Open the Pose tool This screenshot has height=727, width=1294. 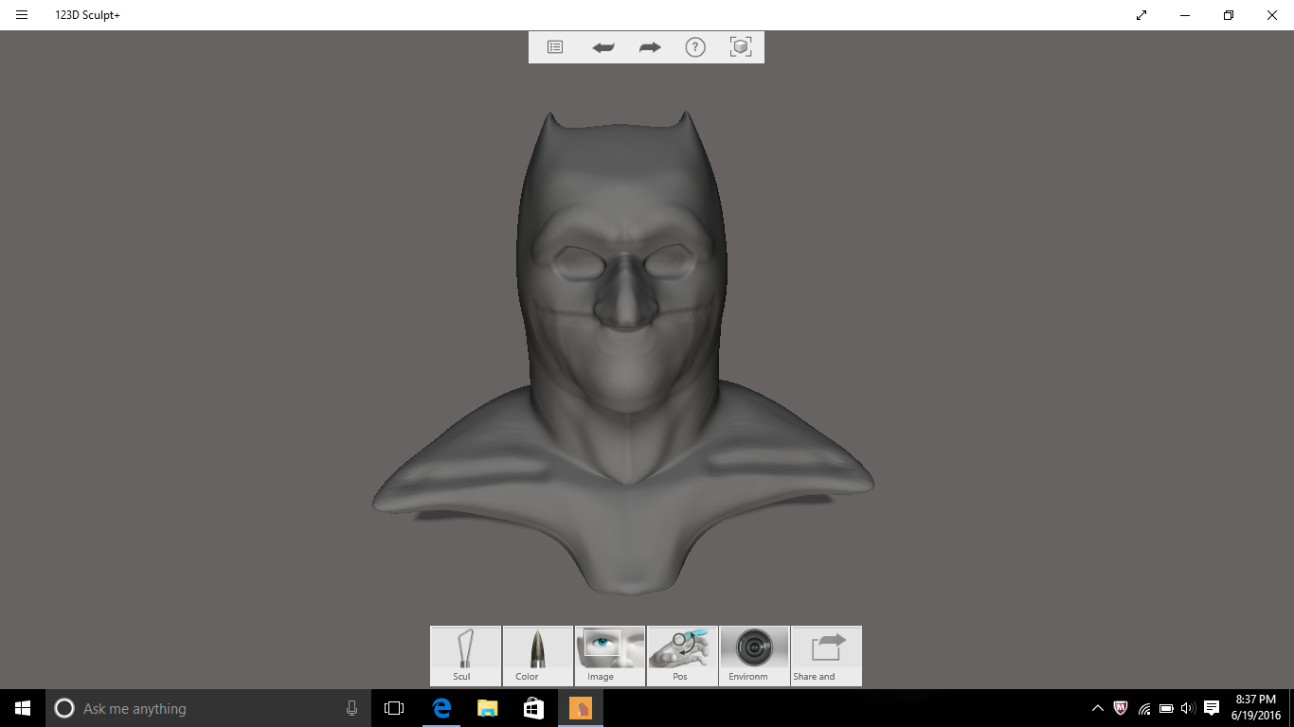(682, 656)
